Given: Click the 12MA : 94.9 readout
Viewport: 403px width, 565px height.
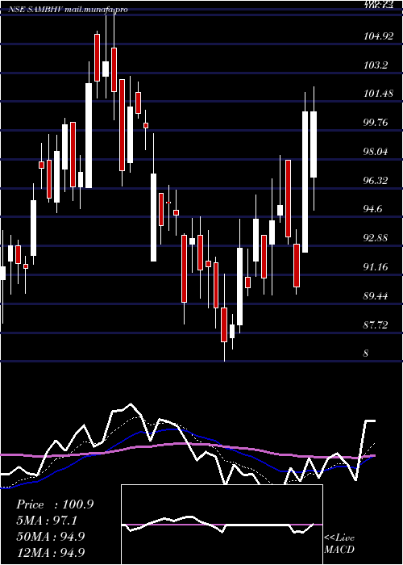Looking at the screenshot, I should click(x=51, y=552).
